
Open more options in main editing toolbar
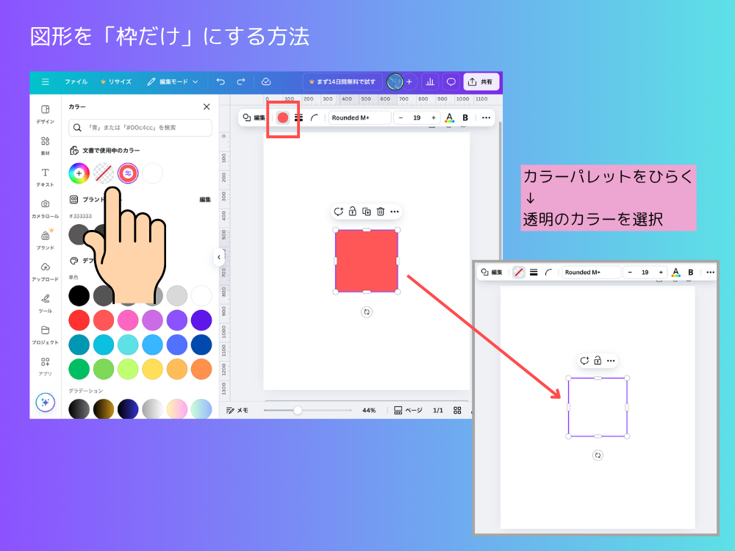(486, 118)
